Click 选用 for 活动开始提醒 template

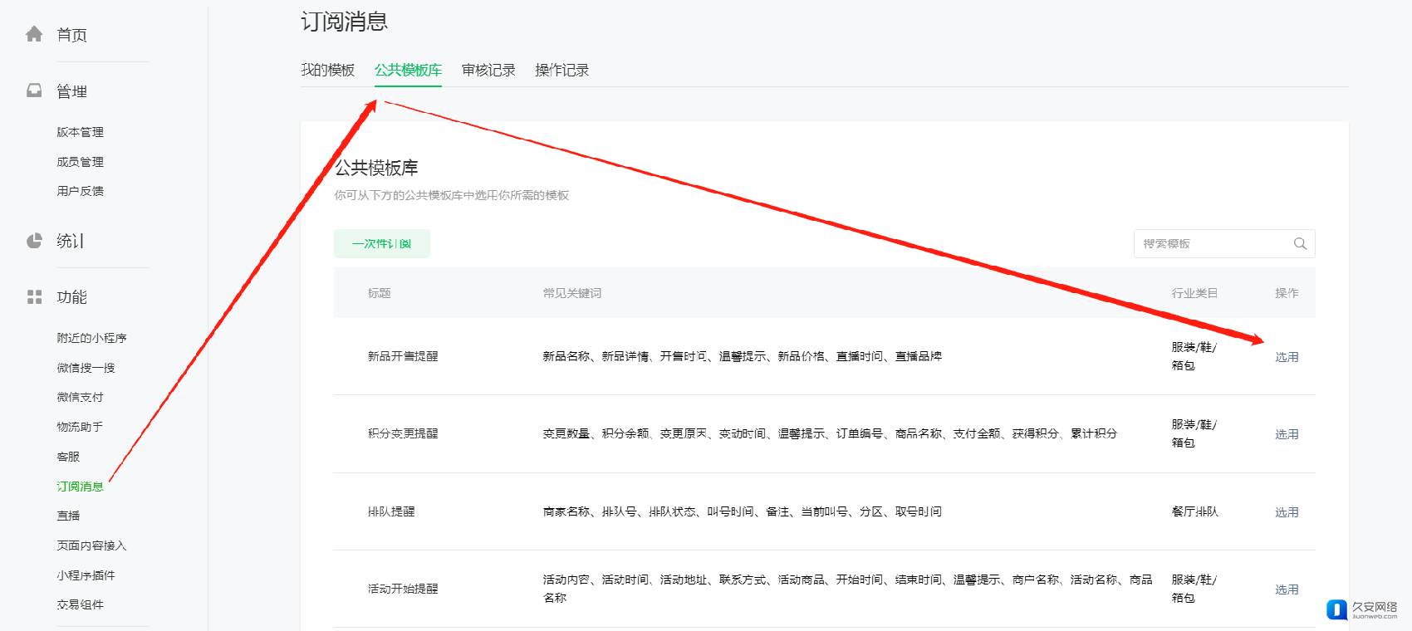pos(1287,589)
